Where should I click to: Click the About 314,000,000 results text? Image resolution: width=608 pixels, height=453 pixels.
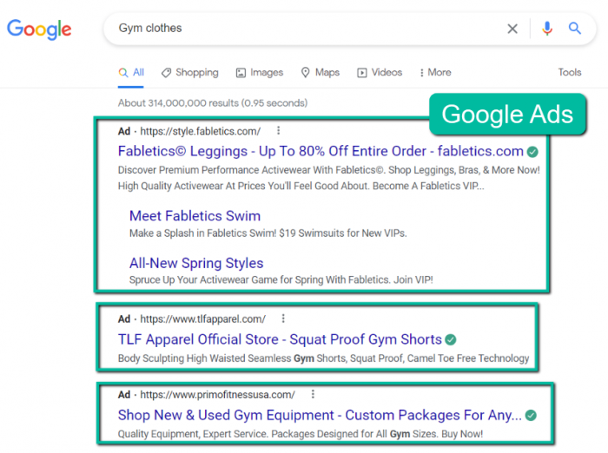tap(213, 103)
